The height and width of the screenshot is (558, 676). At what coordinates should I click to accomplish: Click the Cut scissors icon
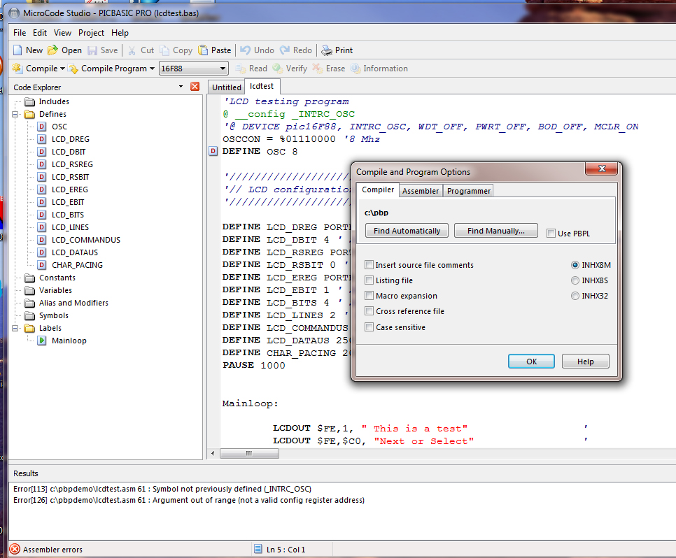click(132, 50)
